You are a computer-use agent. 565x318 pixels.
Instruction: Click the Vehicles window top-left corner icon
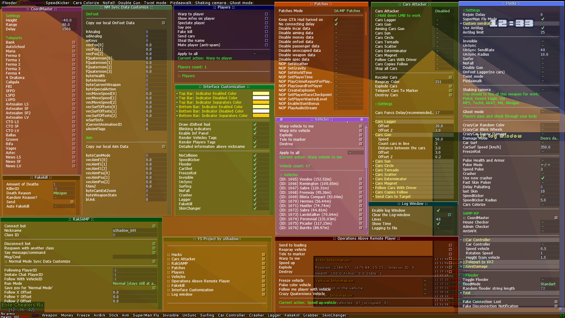281,119
